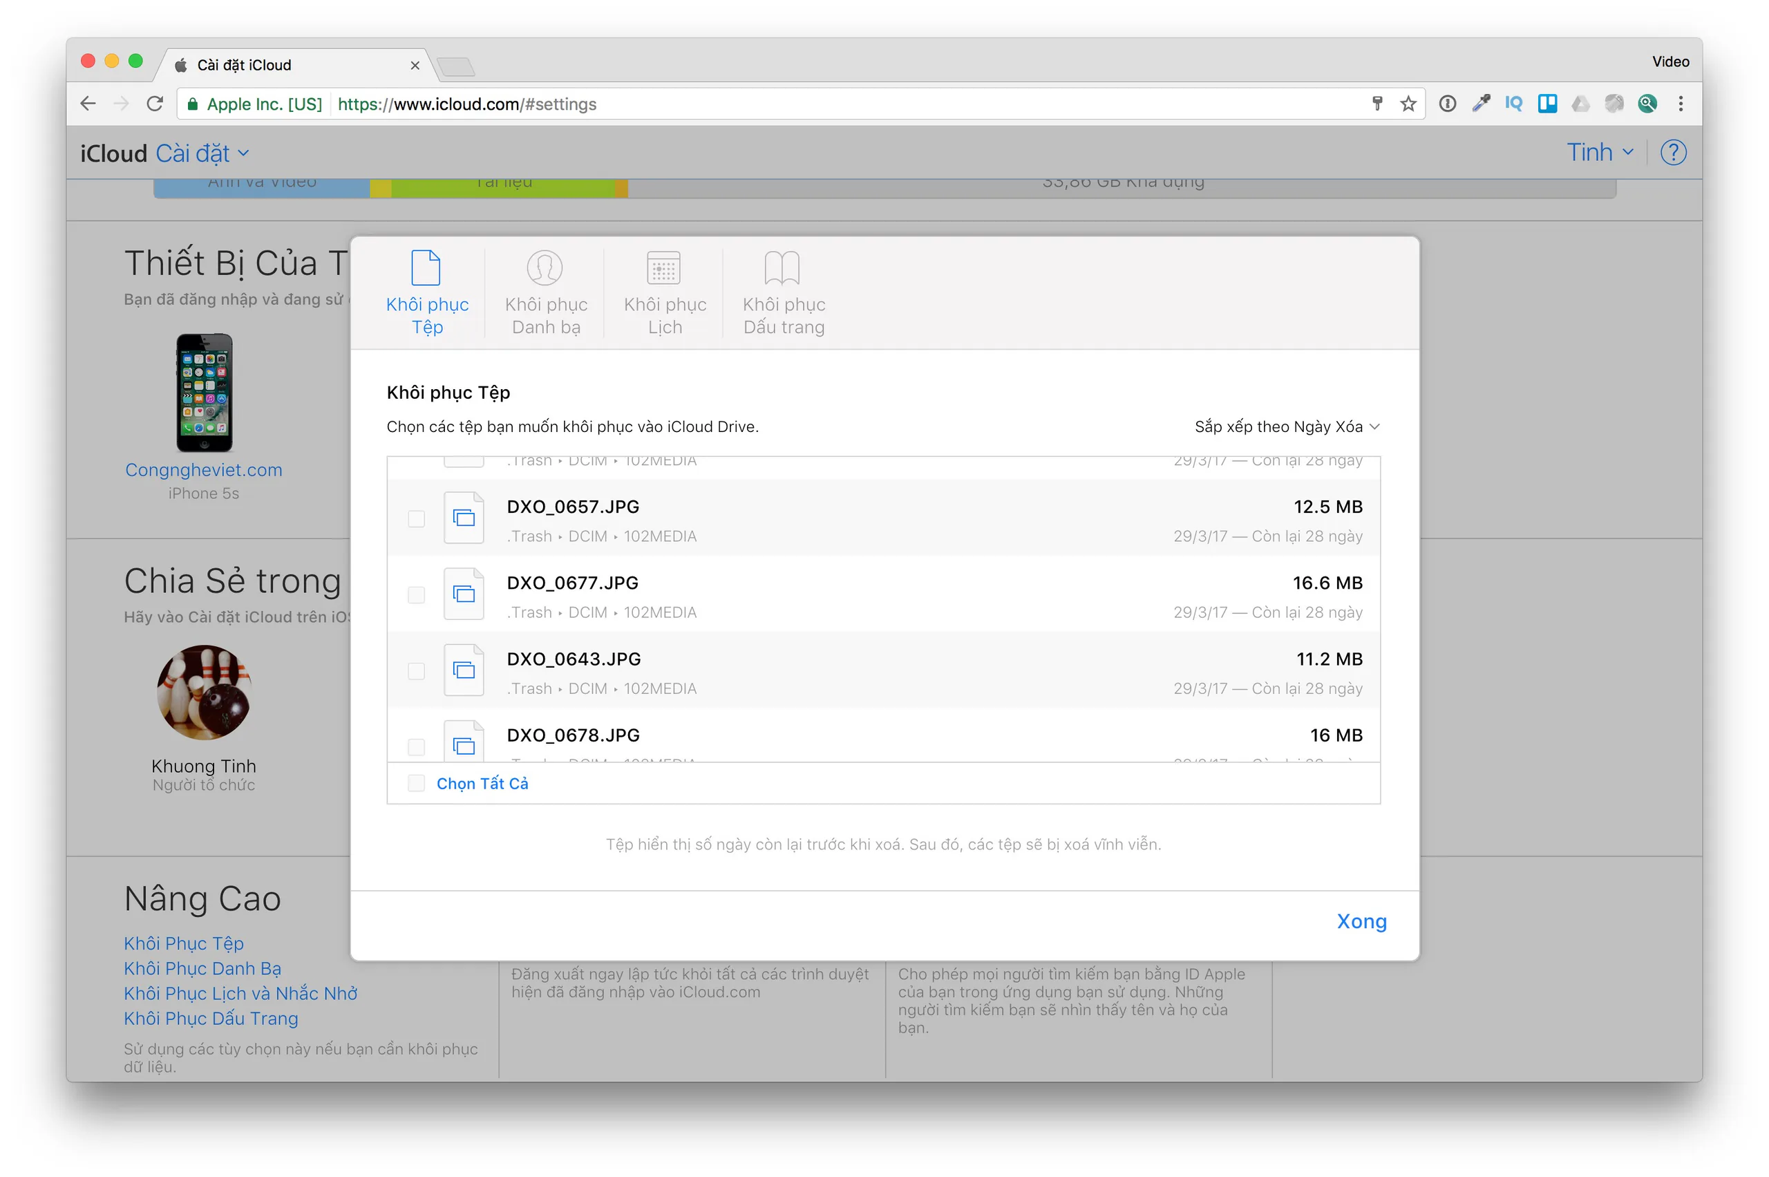
Task: Click the browser forward arrow
Action: pos(121,104)
